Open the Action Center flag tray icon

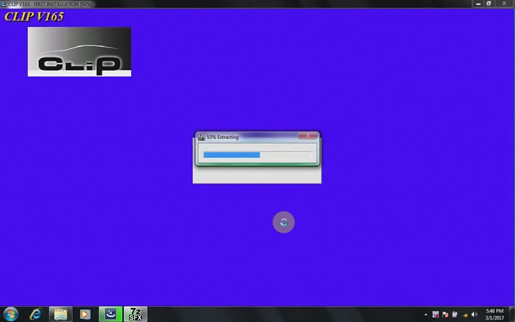click(445, 315)
